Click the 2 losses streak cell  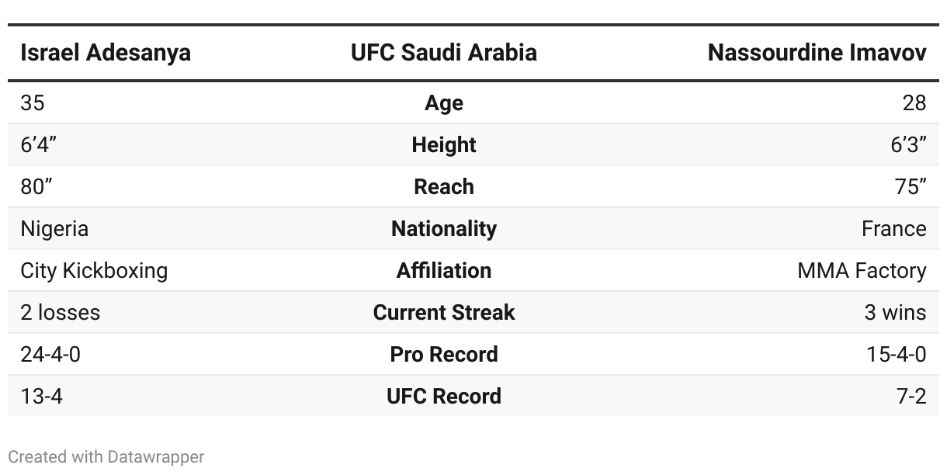[x=61, y=313]
